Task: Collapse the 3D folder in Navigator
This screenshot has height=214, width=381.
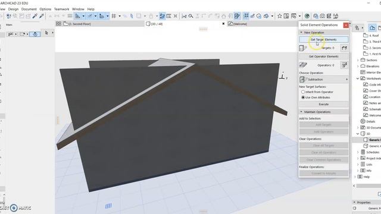Action: [x=358, y=134]
